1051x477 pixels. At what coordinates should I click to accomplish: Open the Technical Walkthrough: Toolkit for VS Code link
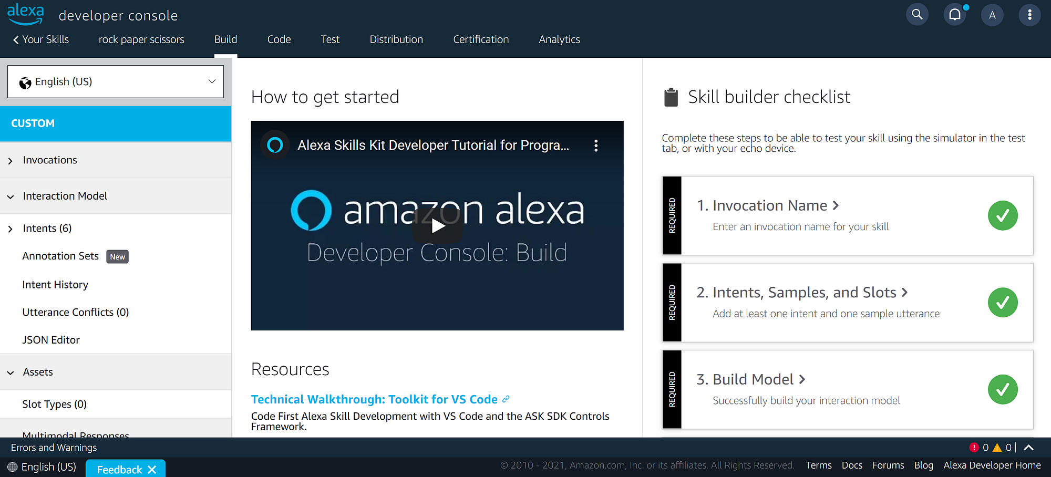click(x=374, y=399)
